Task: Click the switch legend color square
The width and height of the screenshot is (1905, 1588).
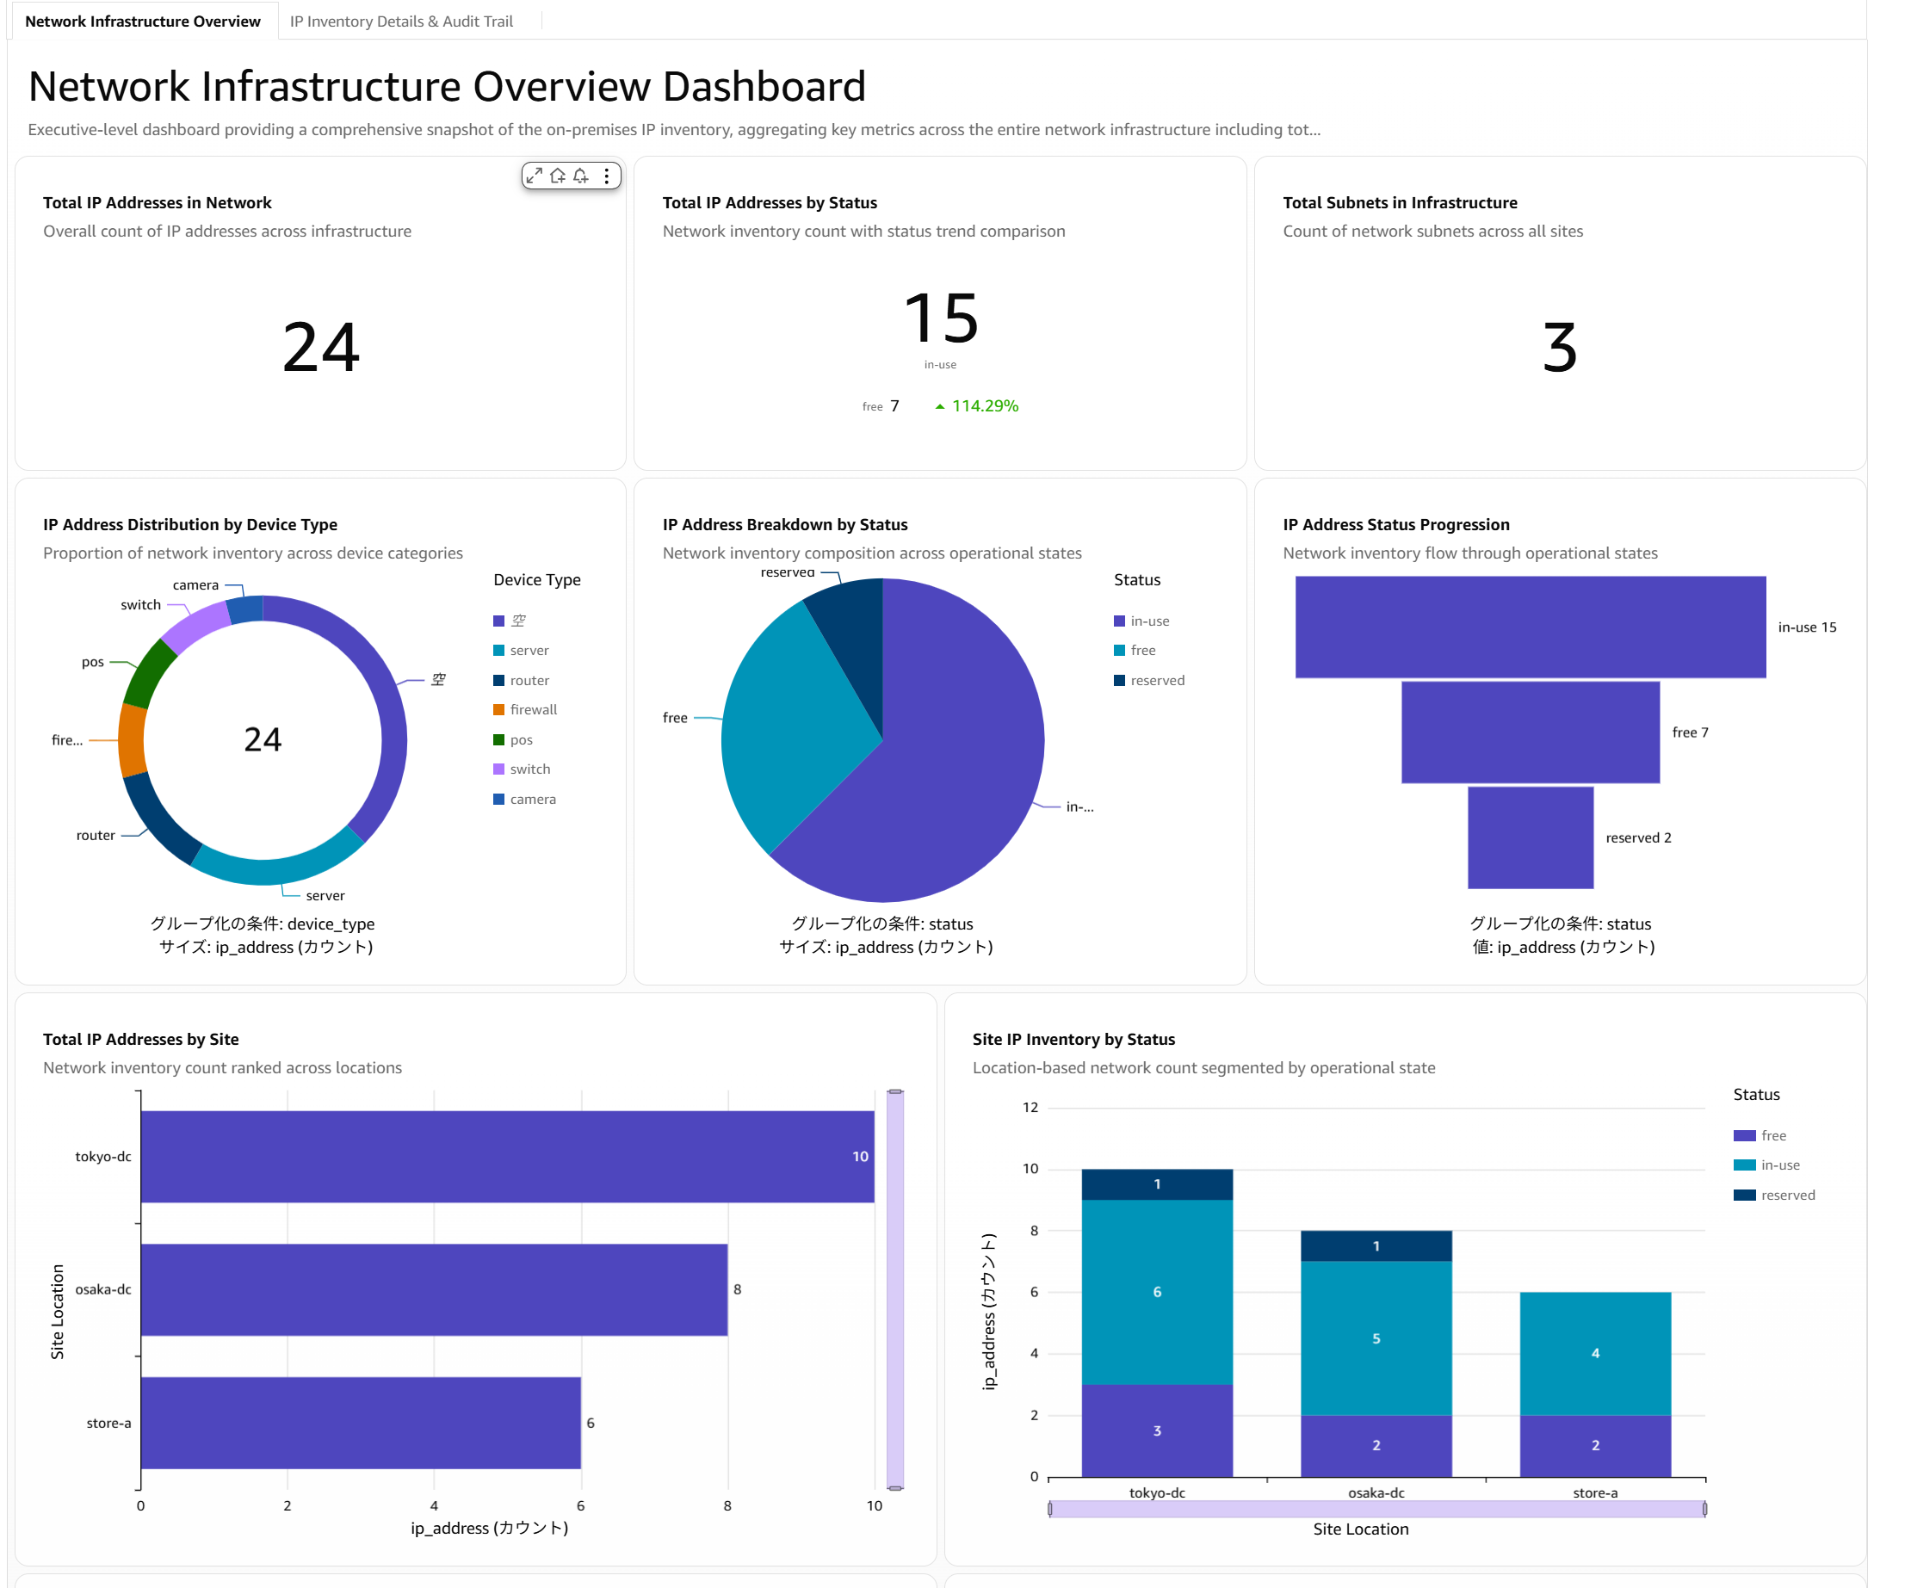Action: pos(499,769)
